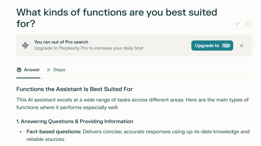The height and width of the screenshot is (146, 261).
Task: Click the Steps tab's branch icon
Action: [49, 70]
